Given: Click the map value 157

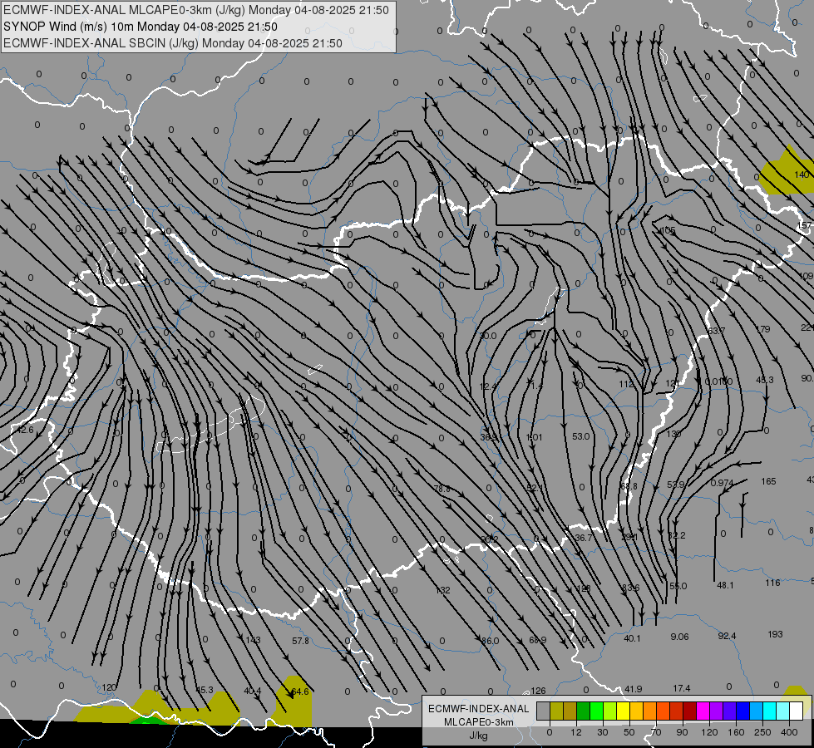Looking at the screenshot, I should tap(804, 225).
